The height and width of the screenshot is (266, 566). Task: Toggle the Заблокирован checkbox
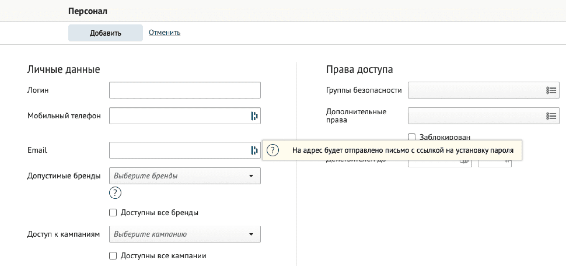click(412, 137)
